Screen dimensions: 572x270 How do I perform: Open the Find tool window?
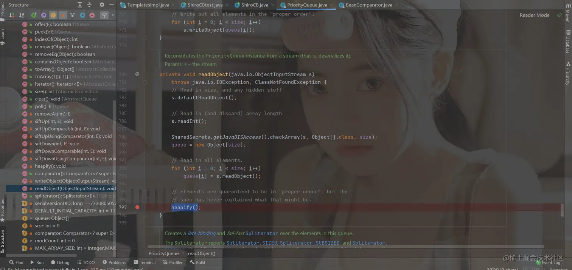coord(16,262)
